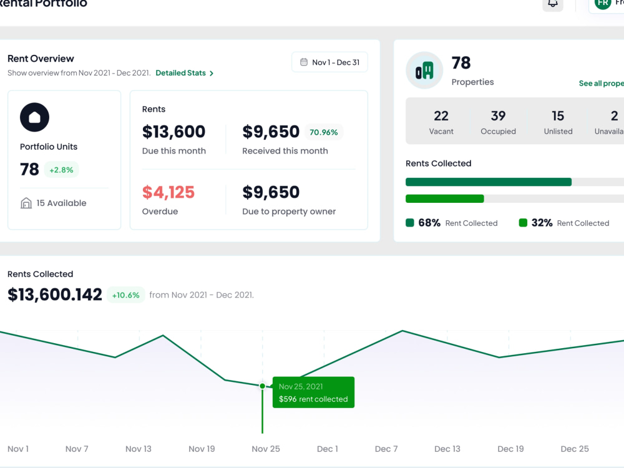The height and width of the screenshot is (468, 624).
Task: Click the Rent Overview heading
Action: [x=41, y=59]
